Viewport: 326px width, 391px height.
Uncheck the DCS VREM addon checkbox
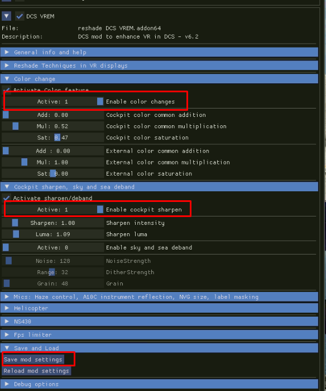pos(20,16)
